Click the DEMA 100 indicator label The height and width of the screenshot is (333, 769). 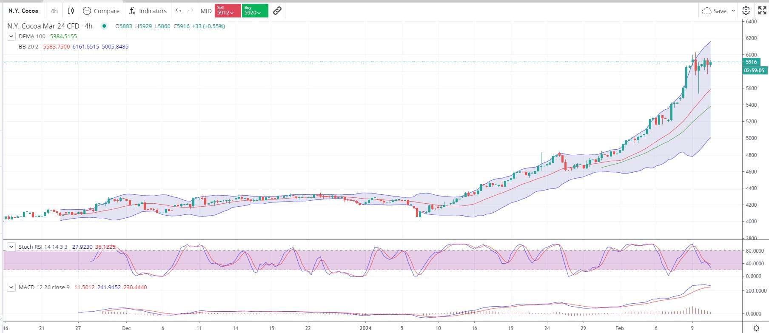(x=32, y=37)
